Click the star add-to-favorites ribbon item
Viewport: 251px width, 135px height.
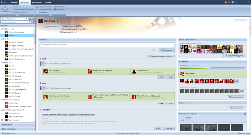tap(19, 12)
